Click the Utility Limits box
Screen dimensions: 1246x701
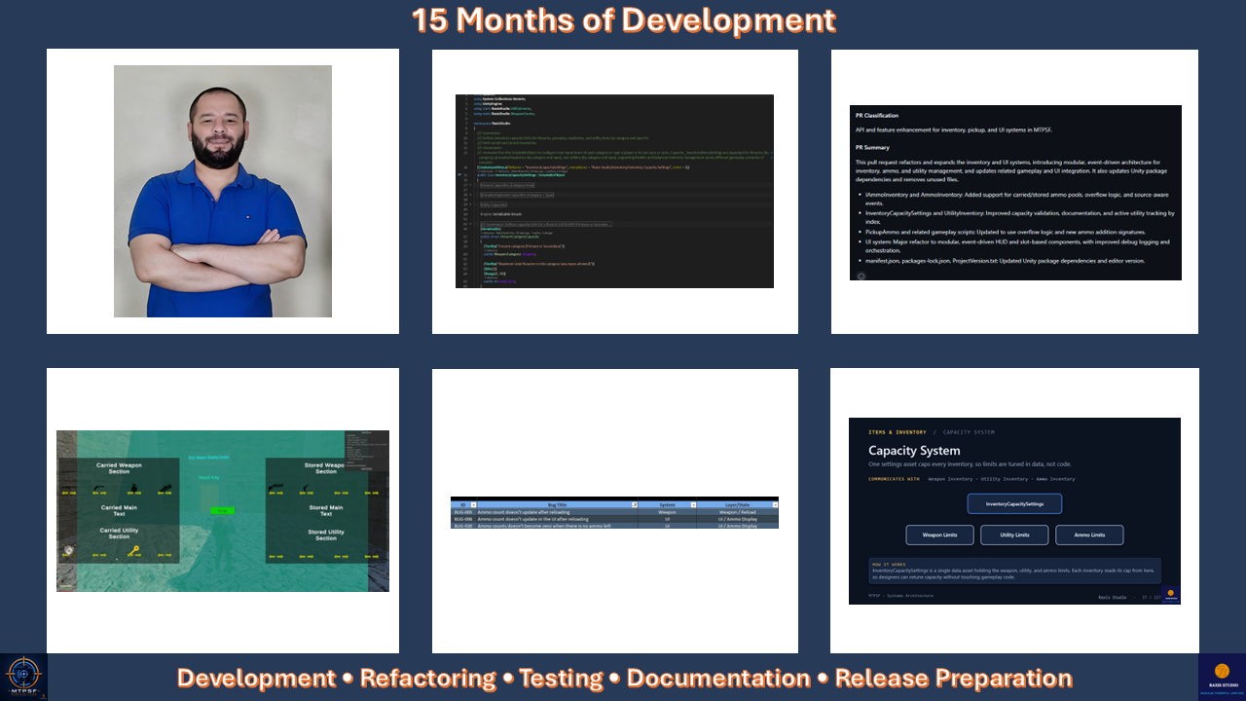(x=1014, y=535)
